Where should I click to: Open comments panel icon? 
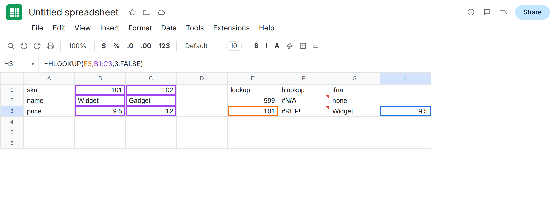point(487,12)
